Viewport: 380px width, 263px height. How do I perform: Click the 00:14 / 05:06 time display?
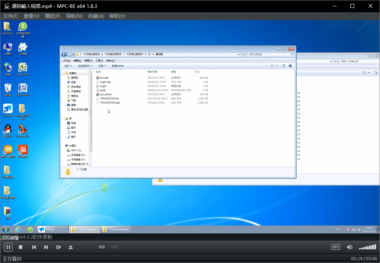tap(364, 259)
